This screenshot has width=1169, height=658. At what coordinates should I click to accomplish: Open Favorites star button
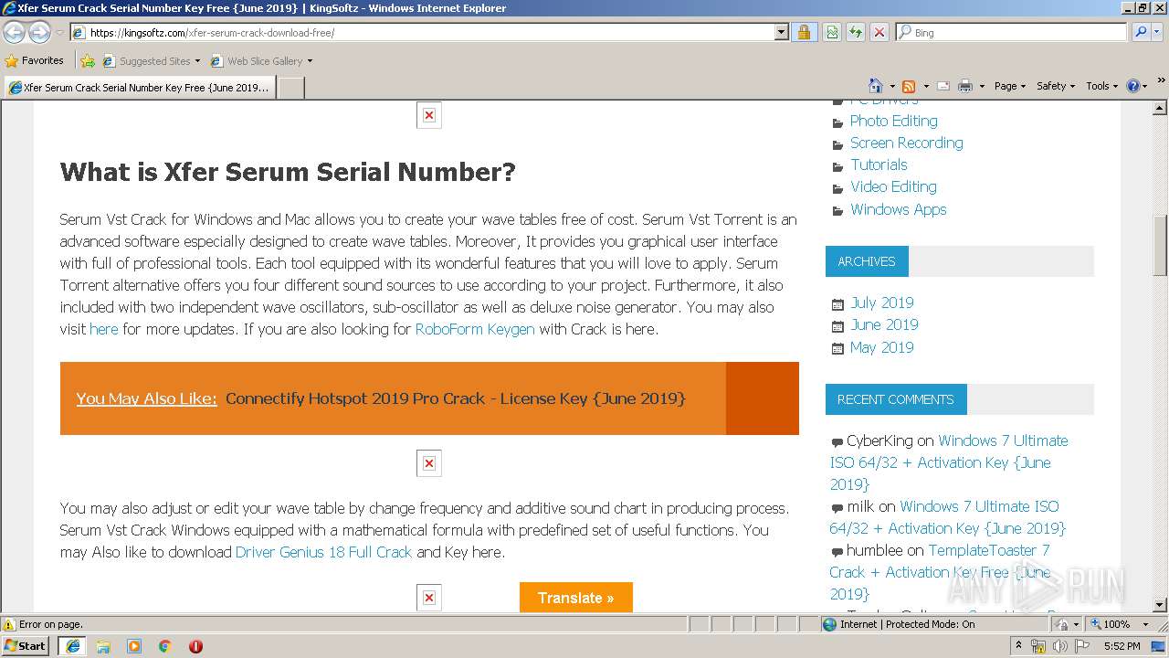[35, 60]
